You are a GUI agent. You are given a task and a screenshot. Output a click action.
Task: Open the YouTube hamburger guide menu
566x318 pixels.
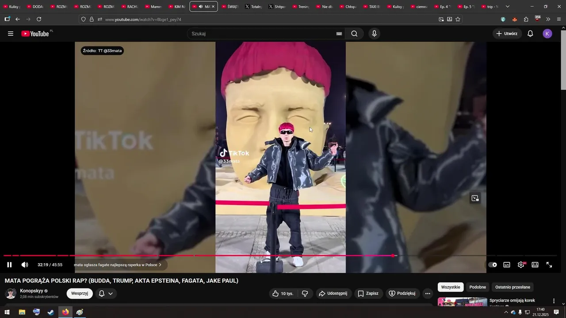11,34
